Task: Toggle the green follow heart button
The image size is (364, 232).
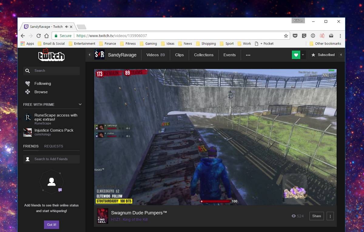Action: tap(296, 55)
